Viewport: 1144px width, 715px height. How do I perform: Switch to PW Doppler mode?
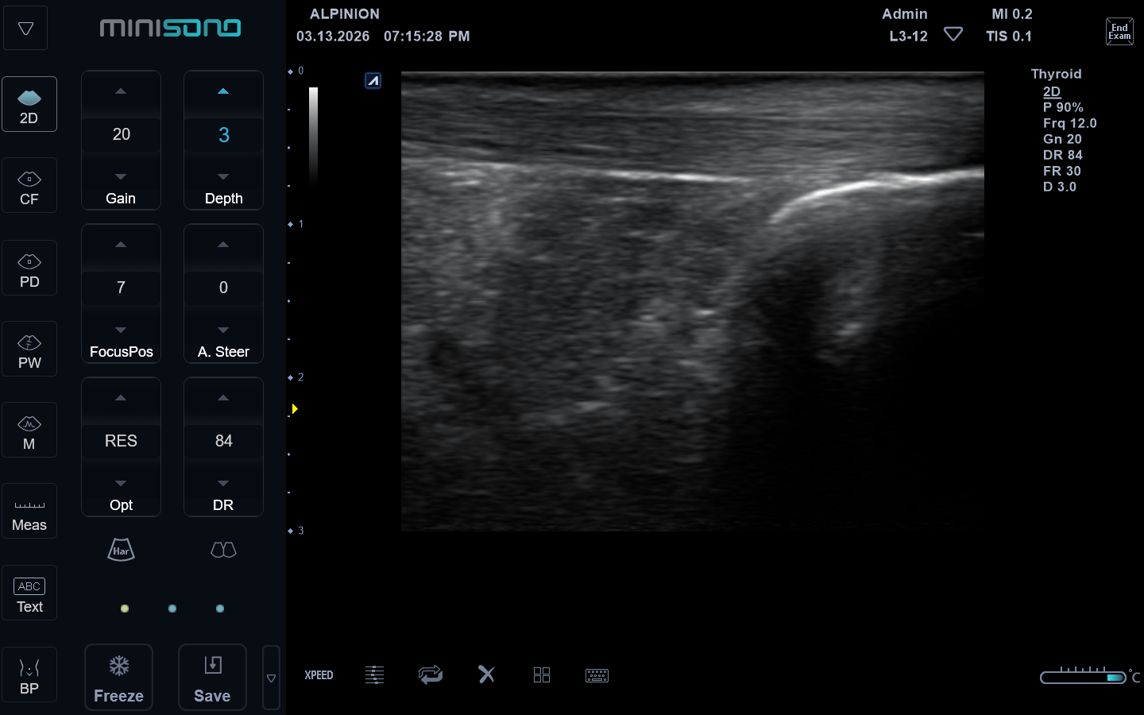(x=29, y=350)
